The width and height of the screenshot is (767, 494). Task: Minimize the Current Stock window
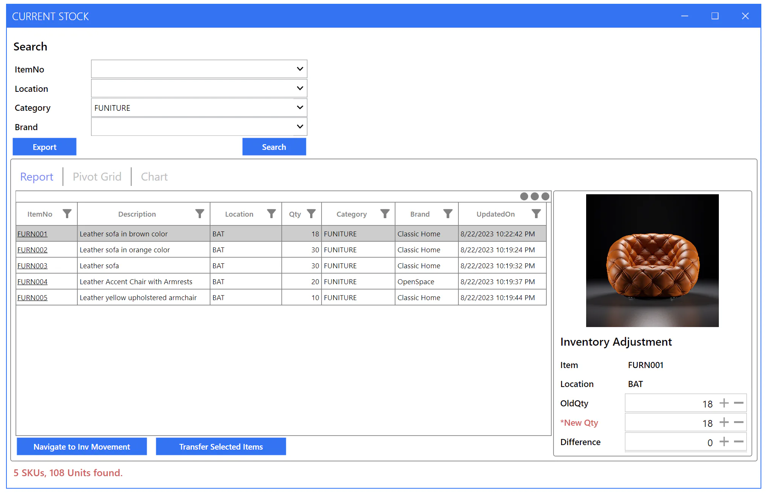point(685,16)
